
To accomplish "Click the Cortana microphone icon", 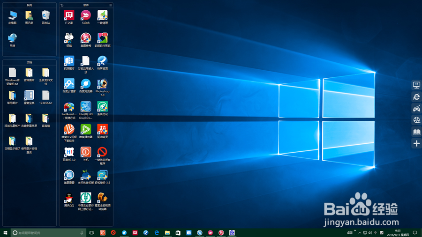I will [x=82, y=233].
